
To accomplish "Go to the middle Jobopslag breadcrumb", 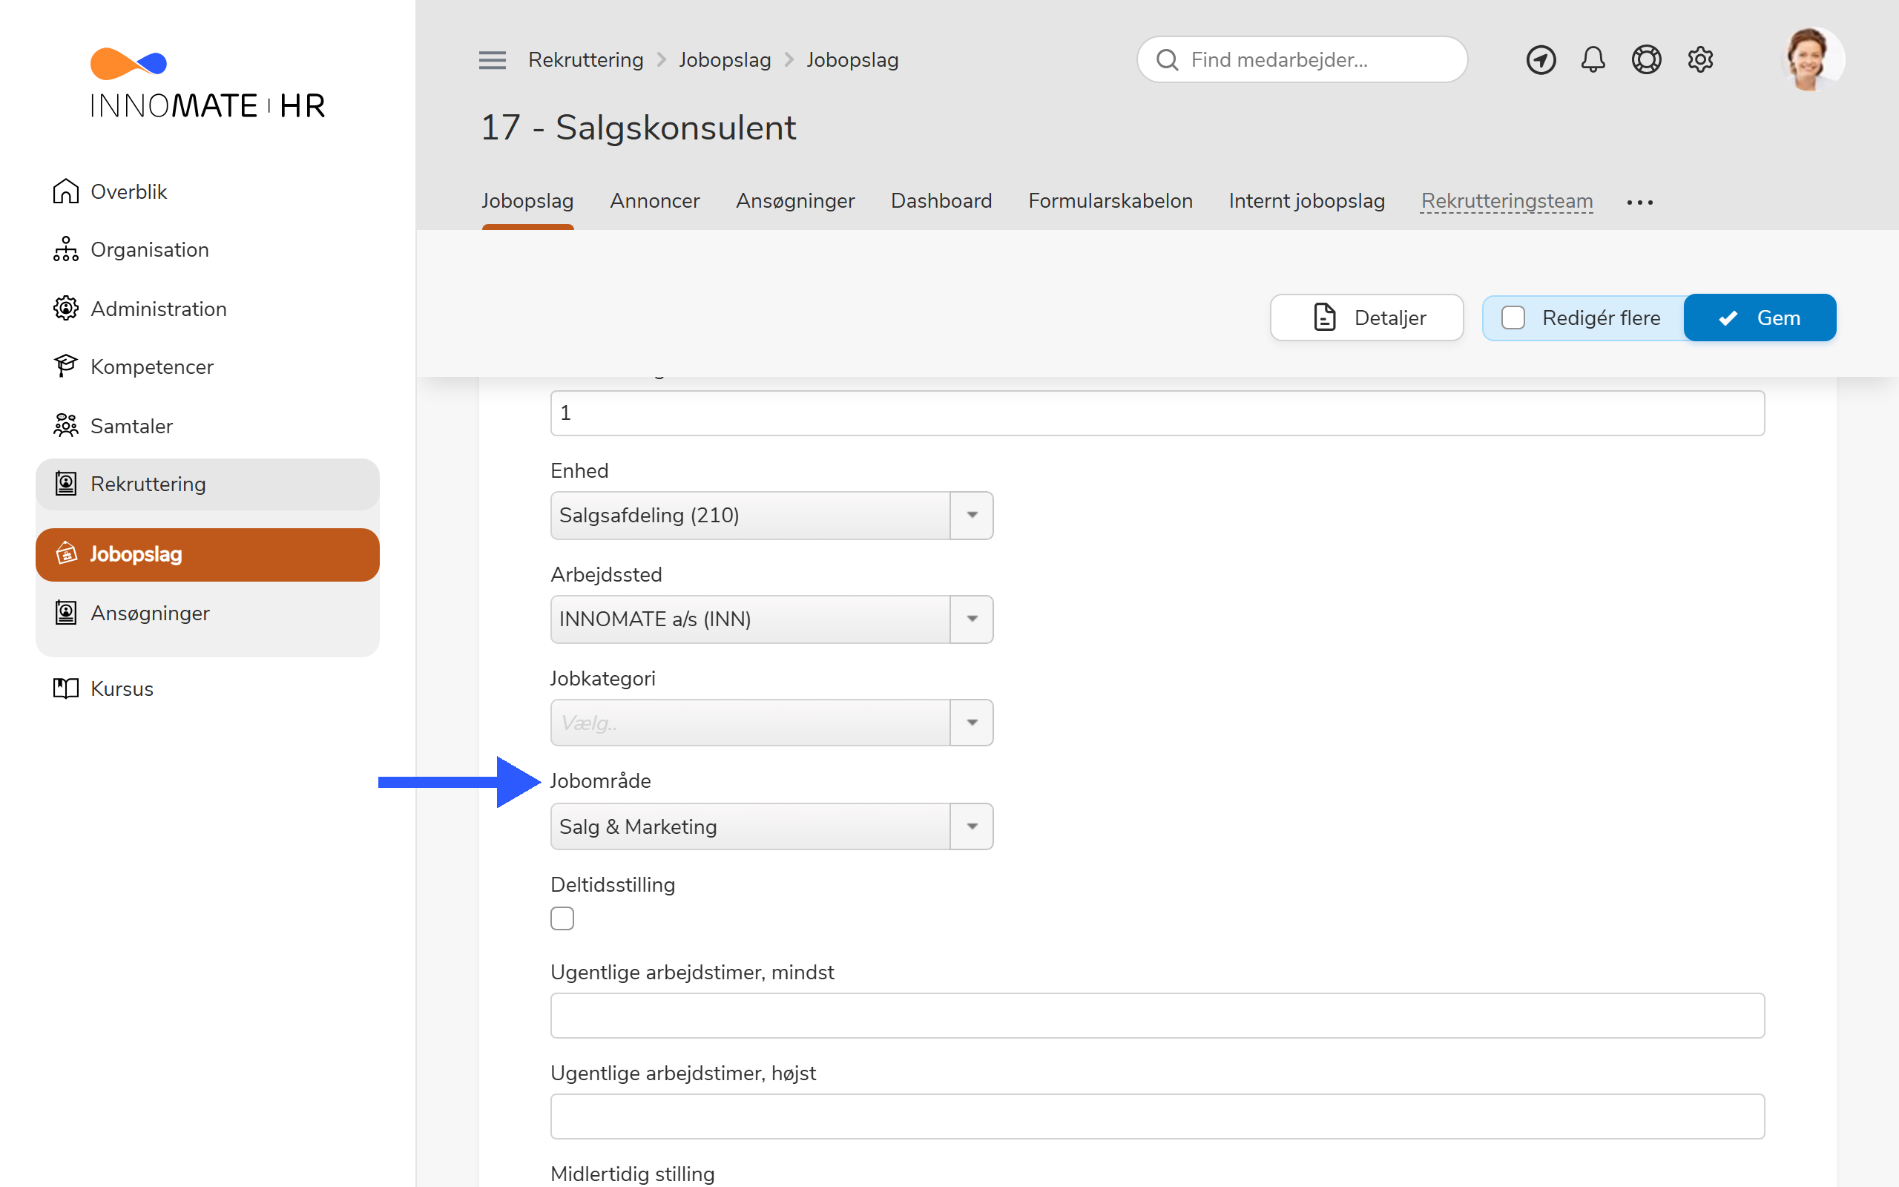I will coord(724,59).
